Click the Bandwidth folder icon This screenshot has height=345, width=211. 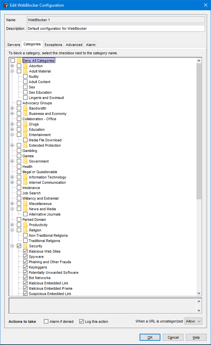pos(25,108)
